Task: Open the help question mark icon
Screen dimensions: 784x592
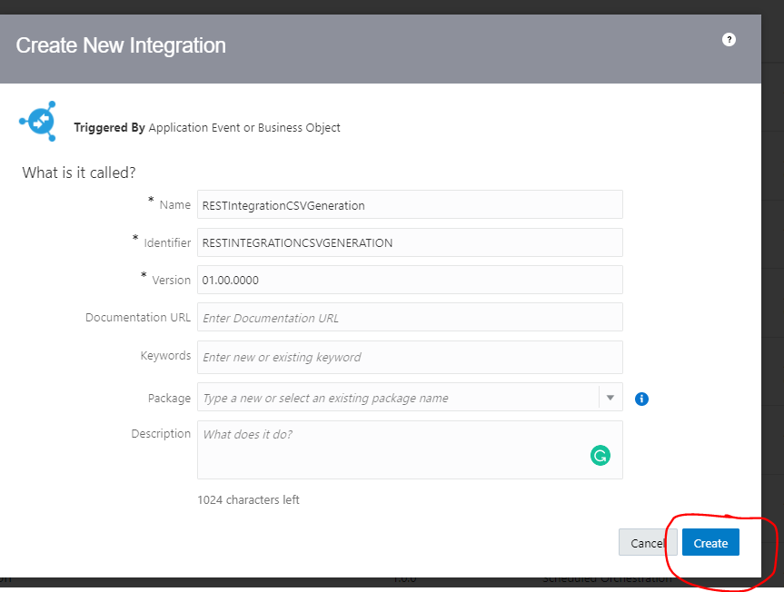Action: pos(729,39)
